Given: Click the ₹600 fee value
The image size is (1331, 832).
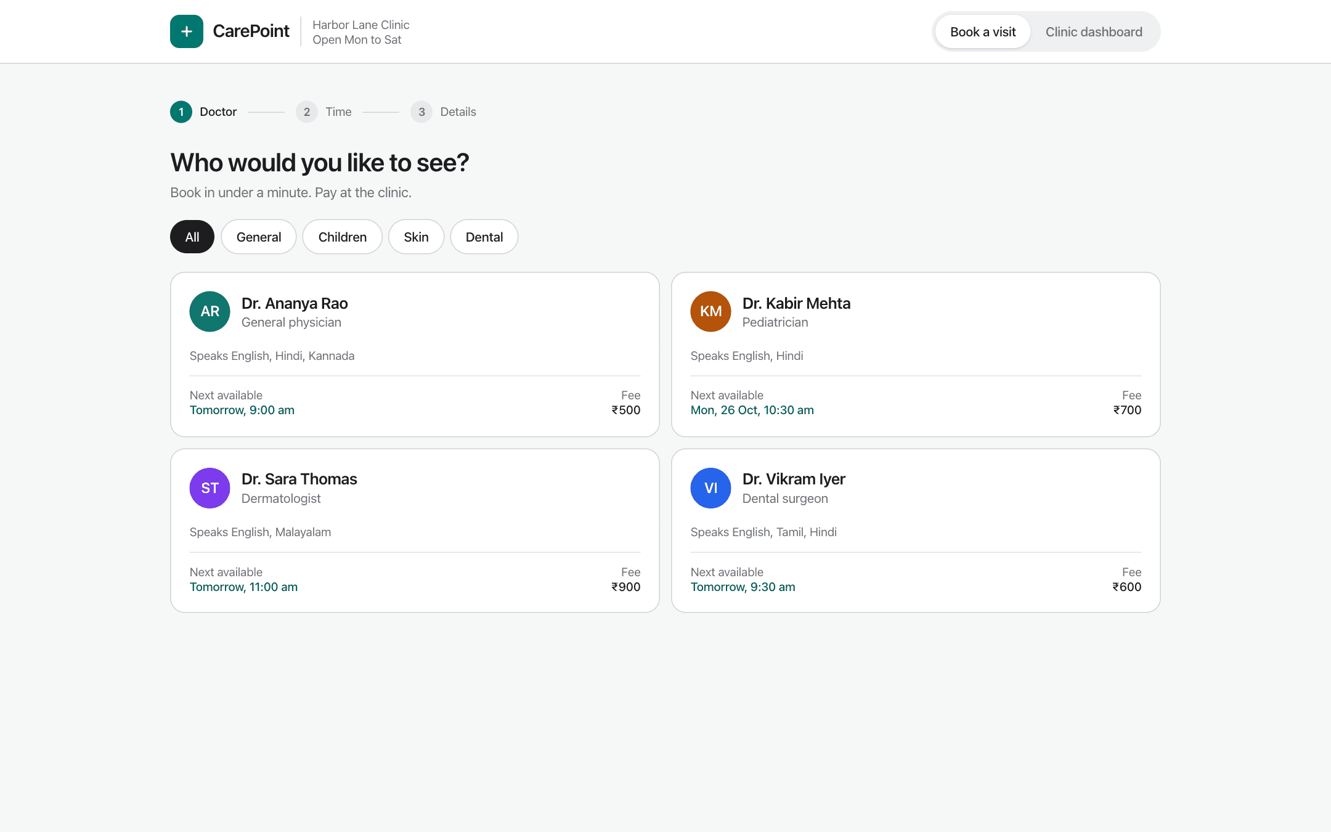Looking at the screenshot, I should pos(1127,587).
